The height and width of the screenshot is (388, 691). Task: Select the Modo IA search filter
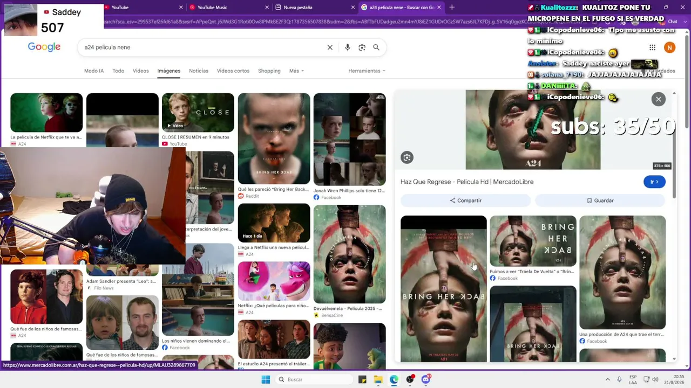pos(94,71)
